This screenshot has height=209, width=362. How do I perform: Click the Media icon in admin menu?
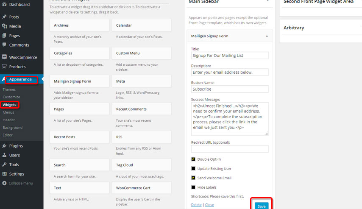tap(4, 26)
